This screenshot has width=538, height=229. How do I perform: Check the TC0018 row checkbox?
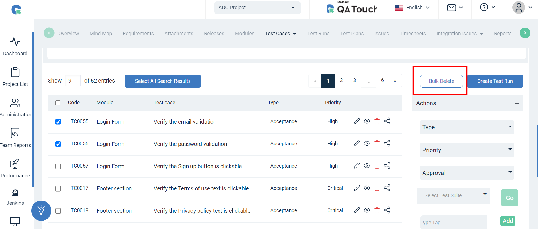(58, 211)
